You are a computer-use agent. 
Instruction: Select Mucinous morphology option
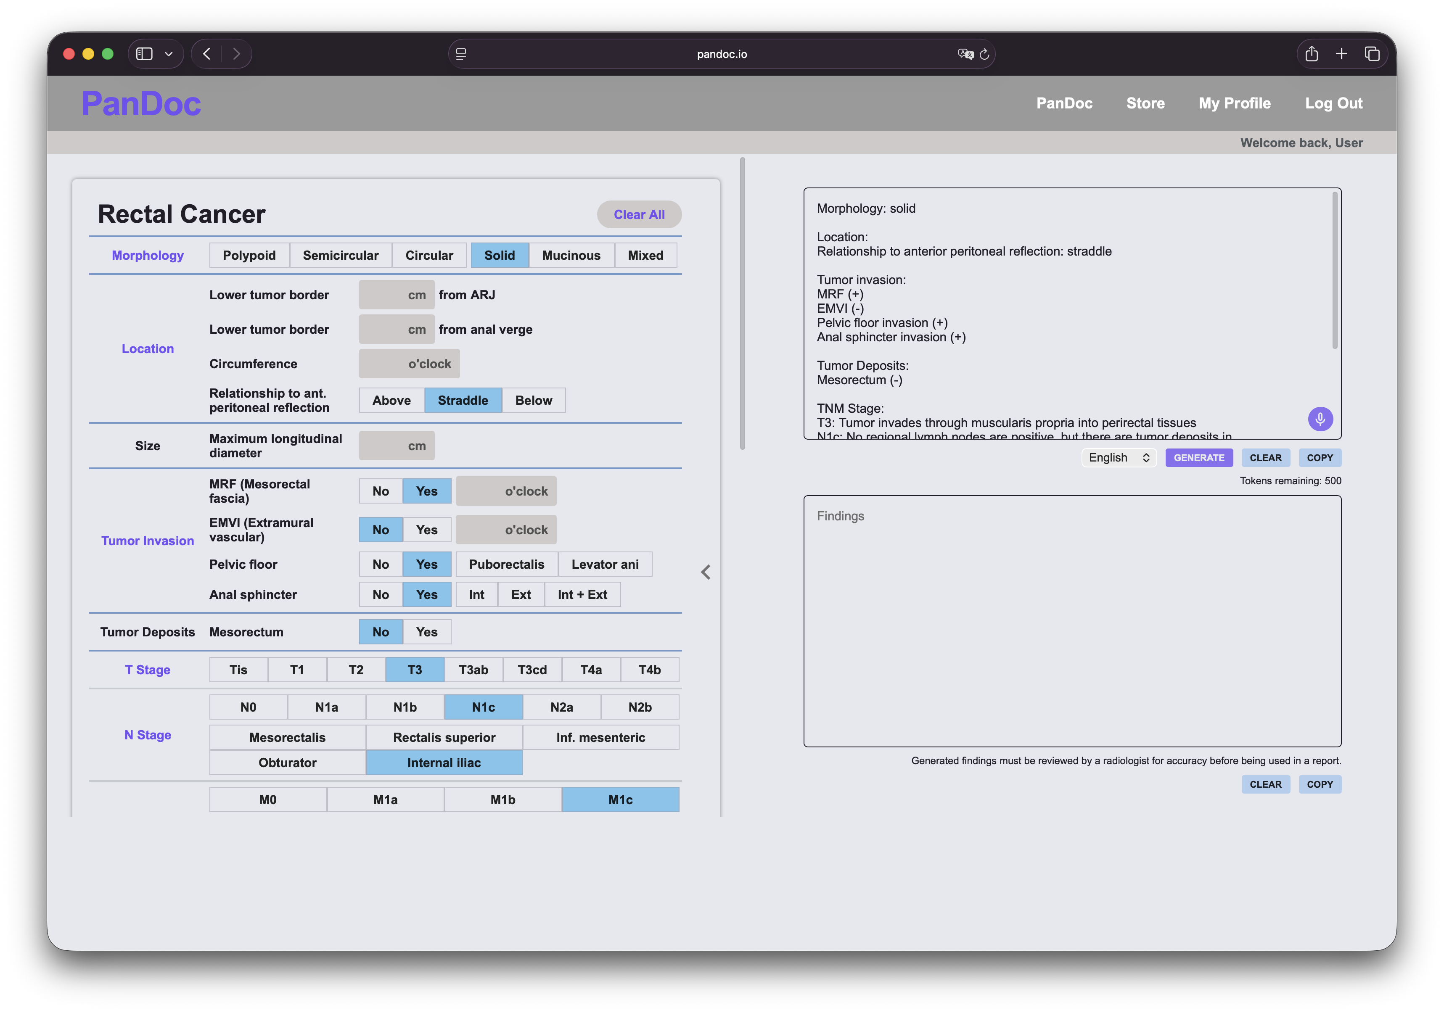[x=571, y=255]
